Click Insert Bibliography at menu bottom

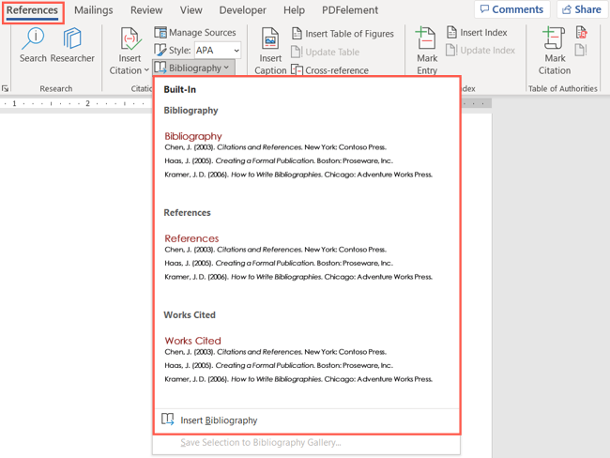[x=218, y=420]
